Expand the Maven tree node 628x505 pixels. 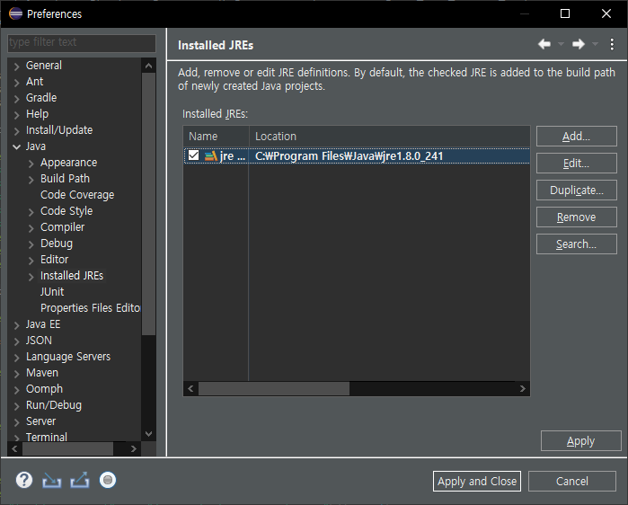point(16,374)
